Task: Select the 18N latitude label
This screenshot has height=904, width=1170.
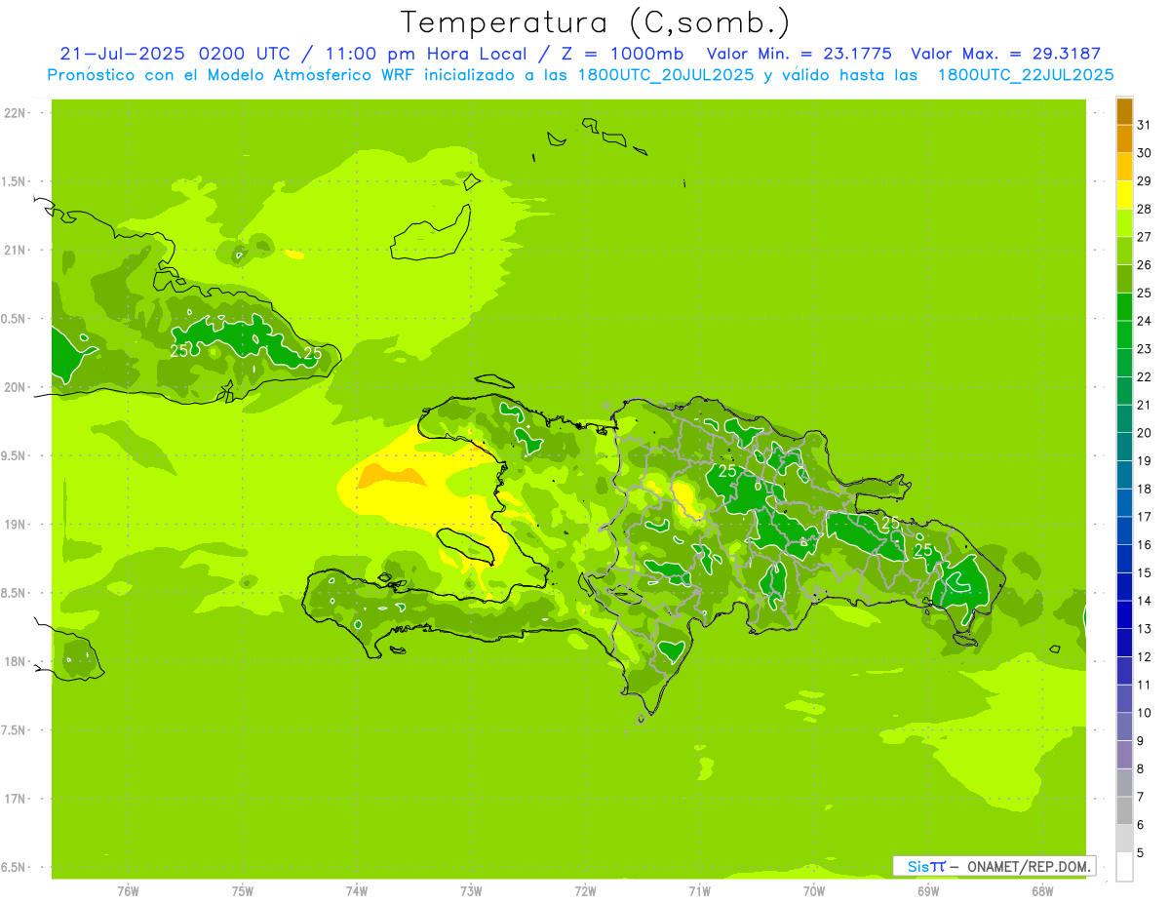Action: (14, 662)
